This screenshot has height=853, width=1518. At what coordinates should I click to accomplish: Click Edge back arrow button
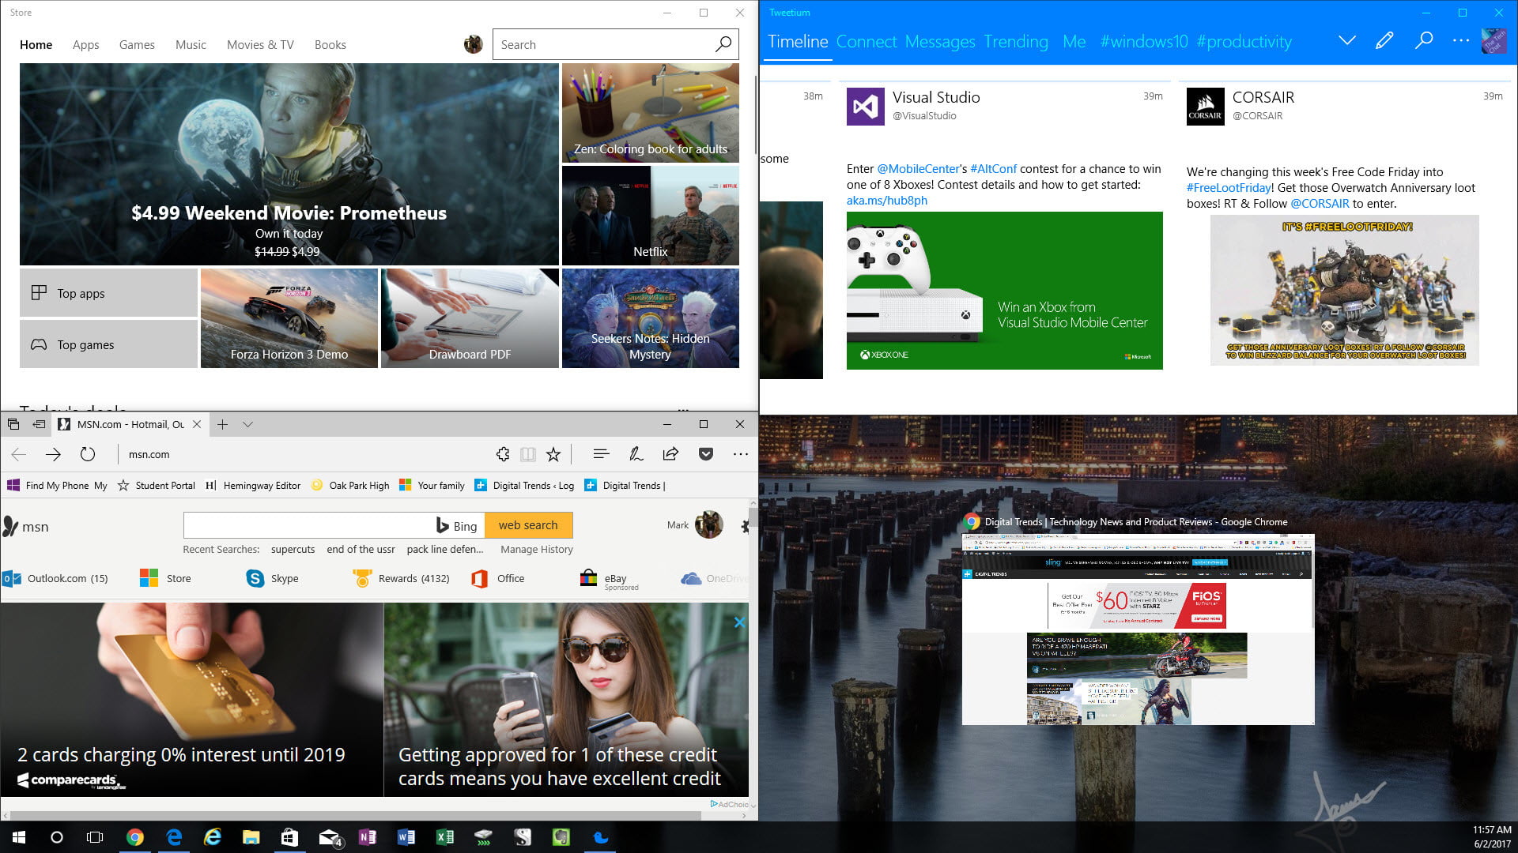(x=19, y=454)
